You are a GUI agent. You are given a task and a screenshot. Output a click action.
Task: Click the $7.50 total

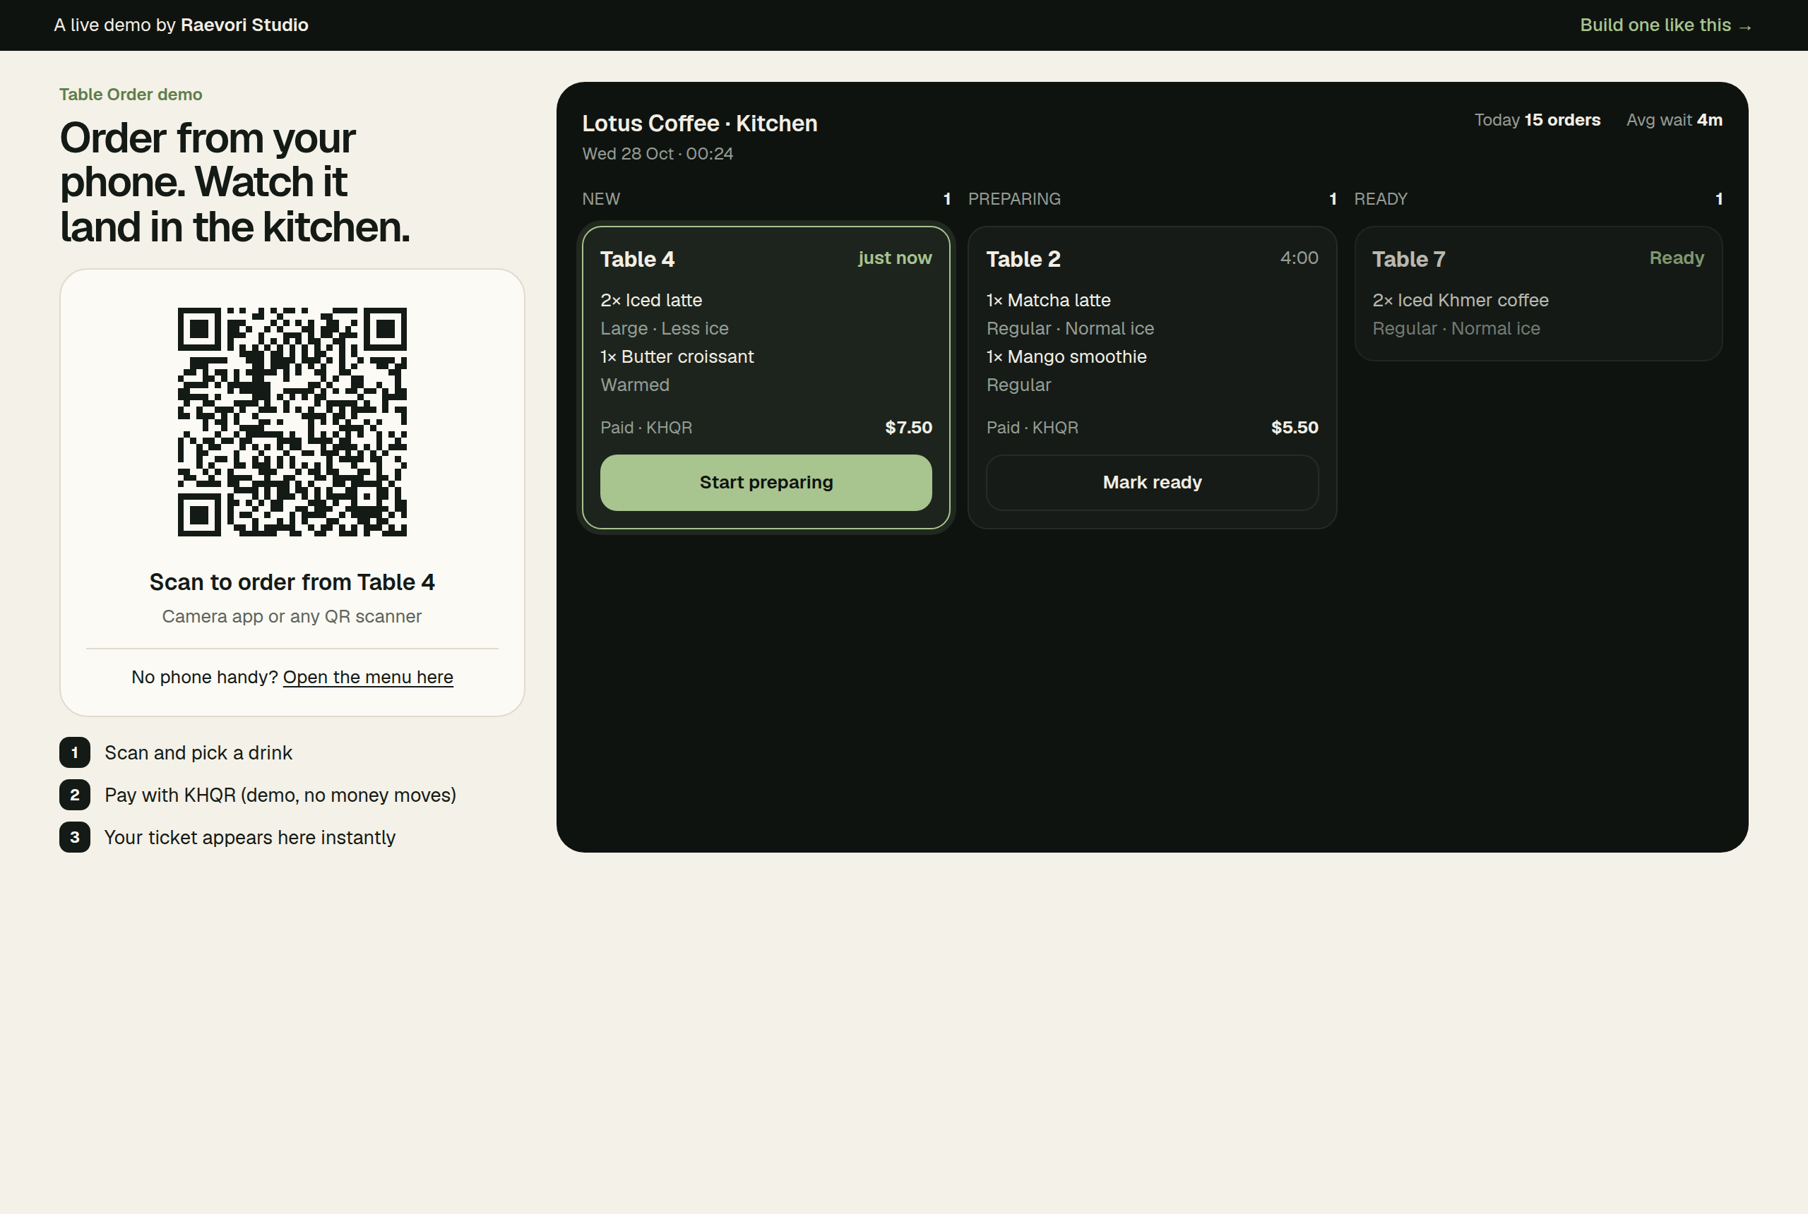[x=909, y=428]
